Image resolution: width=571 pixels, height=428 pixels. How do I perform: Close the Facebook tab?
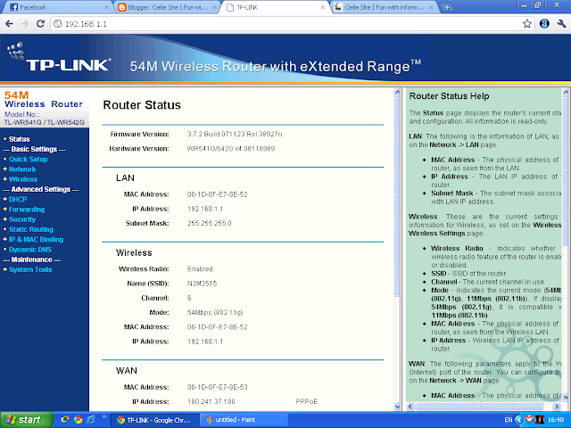[x=106, y=7]
